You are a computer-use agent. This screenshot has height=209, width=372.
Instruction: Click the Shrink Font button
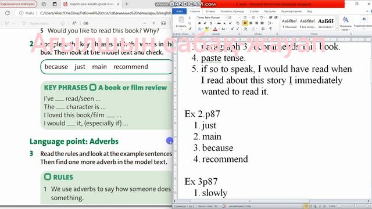[x=238, y=29]
